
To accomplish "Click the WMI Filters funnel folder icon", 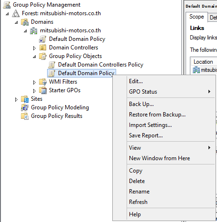I will (x=43, y=82).
